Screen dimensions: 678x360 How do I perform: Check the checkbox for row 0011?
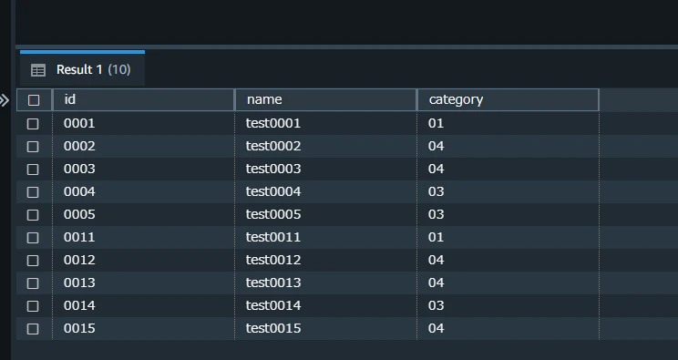point(33,238)
